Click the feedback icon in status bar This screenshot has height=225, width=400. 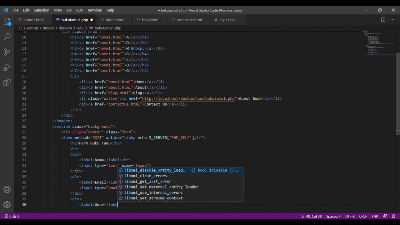click(x=385, y=216)
